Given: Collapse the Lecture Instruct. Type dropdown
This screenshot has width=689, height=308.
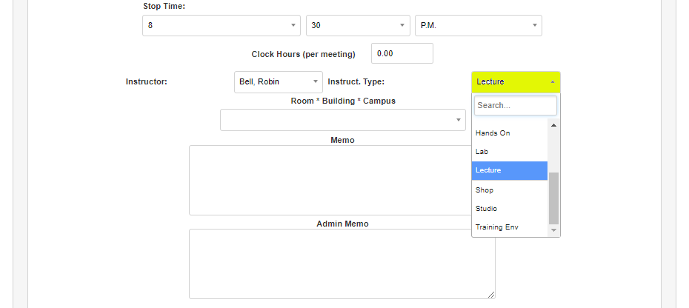Looking at the screenshot, I should (x=516, y=81).
